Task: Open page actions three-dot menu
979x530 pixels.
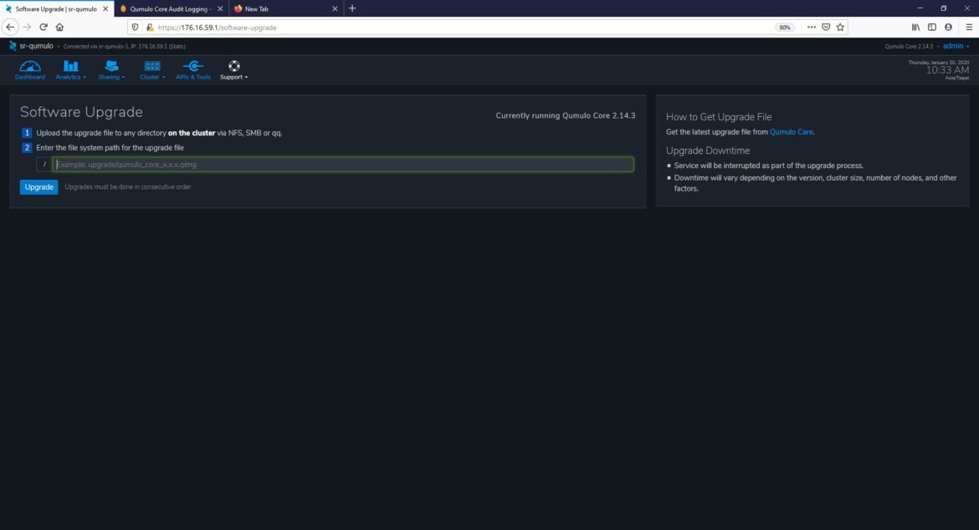Action: pyautogui.click(x=811, y=28)
